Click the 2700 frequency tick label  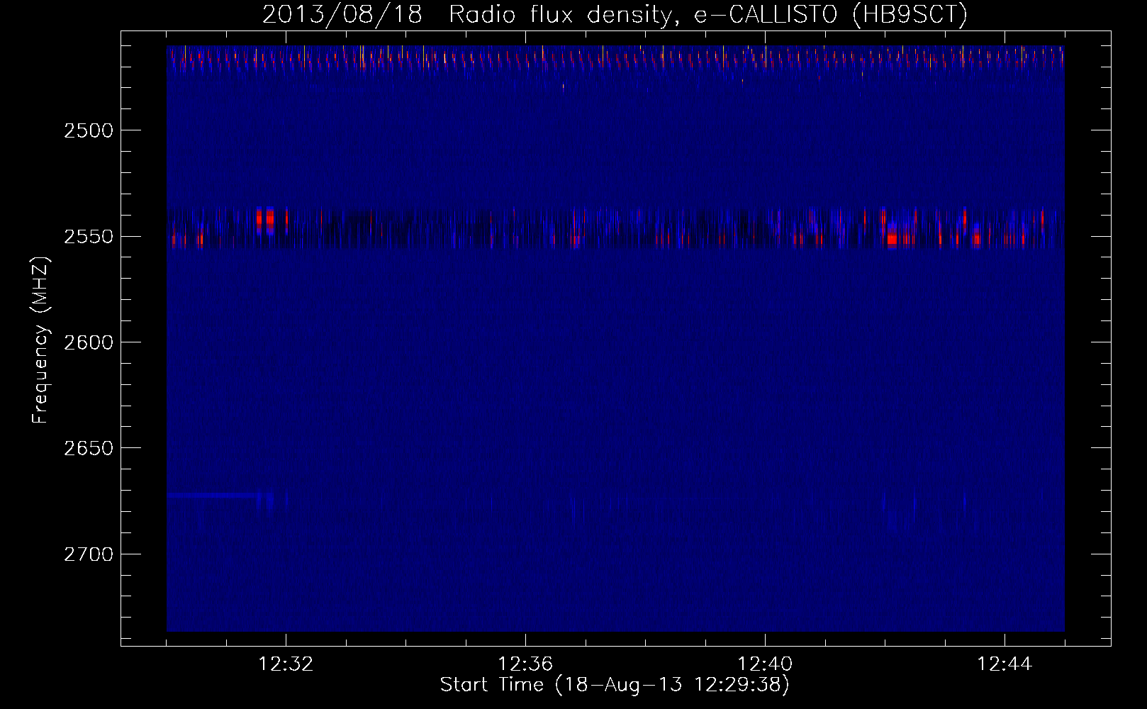[89, 554]
